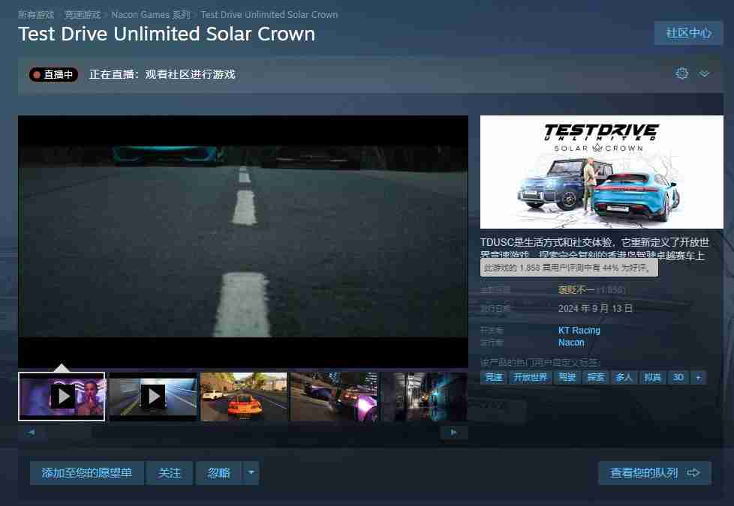Open the dropdown arrow next to 忽略
This screenshot has height=506, width=734.
tap(251, 472)
